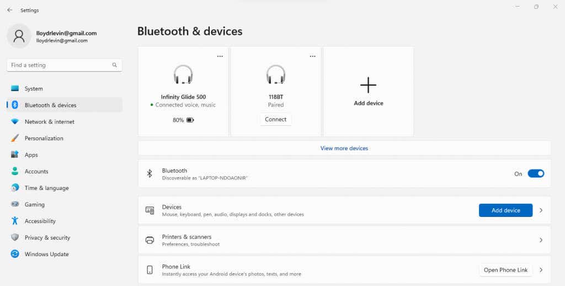565x286 pixels.
Task: Click the plus icon on Add device card
Action: coord(368,85)
